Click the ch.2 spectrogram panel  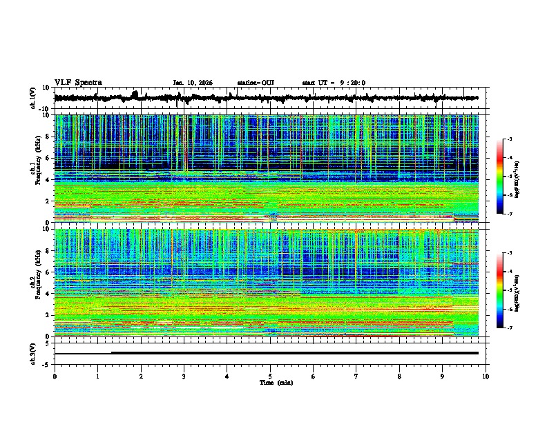click(x=267, y=283)
